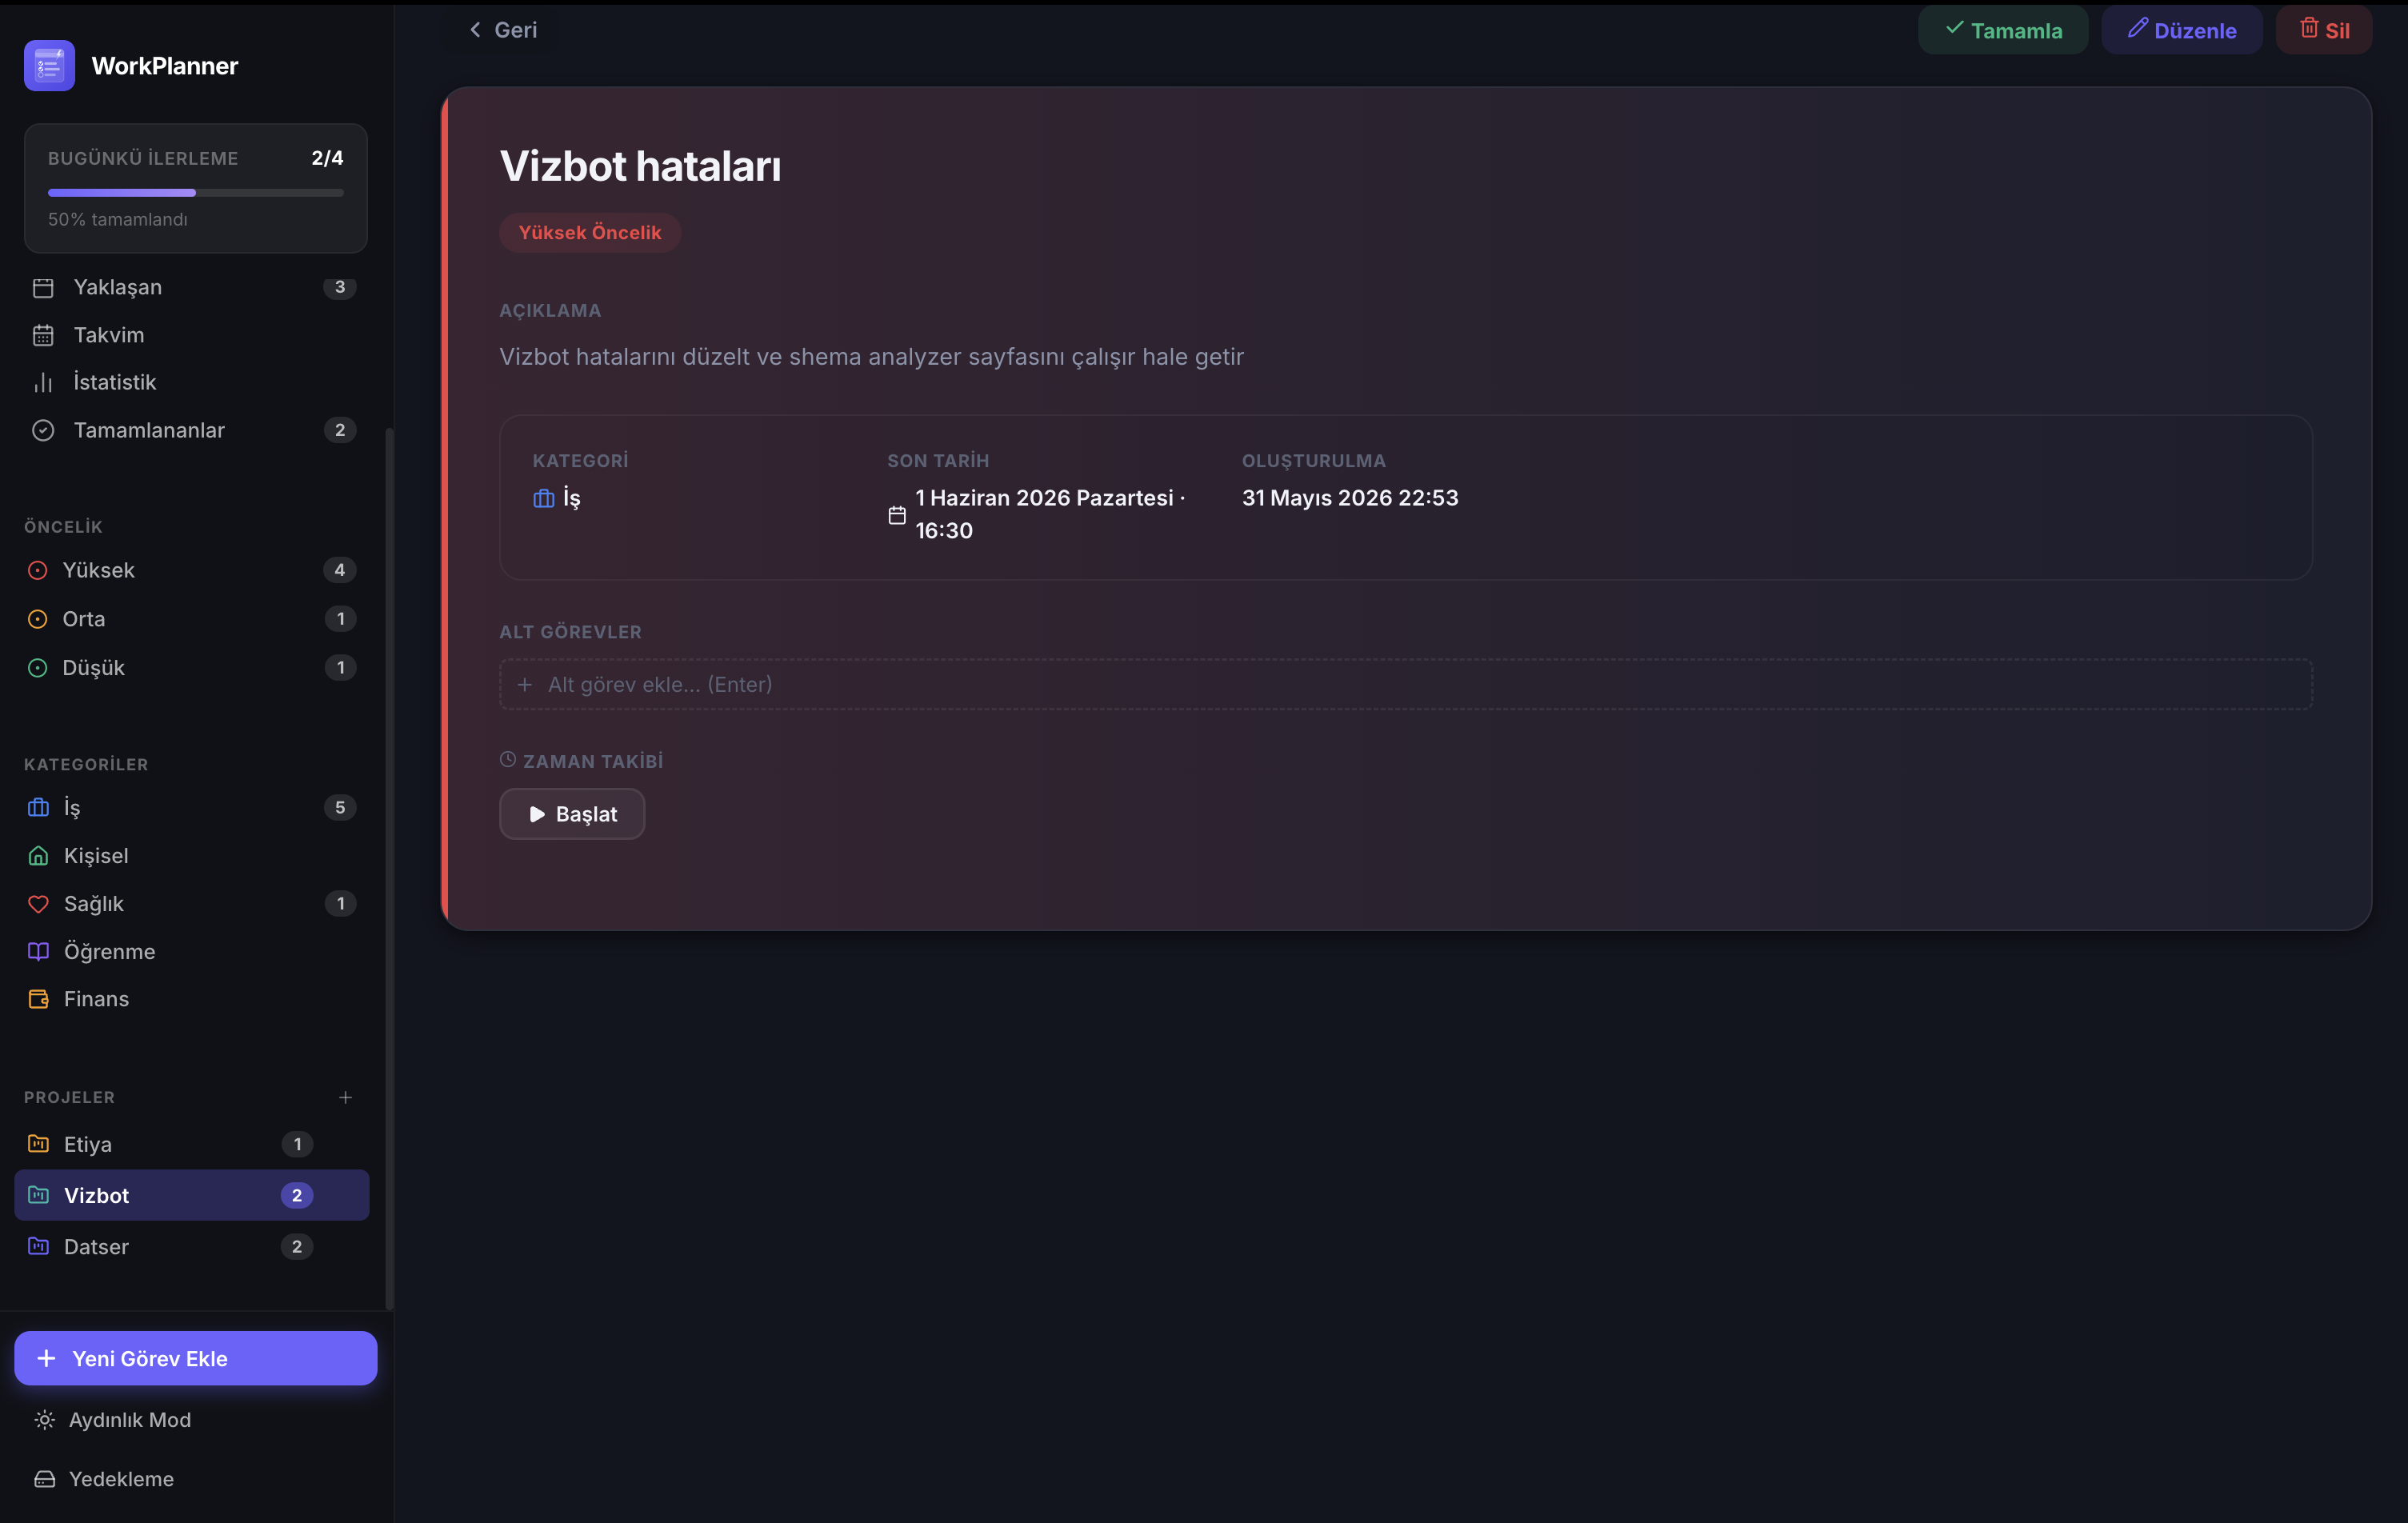Click the İş count badge showing 5
Screen dimensions: 2408x1523
click(340, 807)
